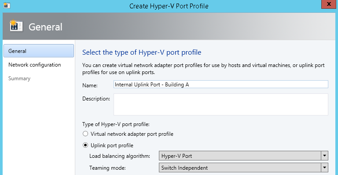Click the 'Teaming mode:' label
Screen dimensions: 338x175
click(107, 168)
